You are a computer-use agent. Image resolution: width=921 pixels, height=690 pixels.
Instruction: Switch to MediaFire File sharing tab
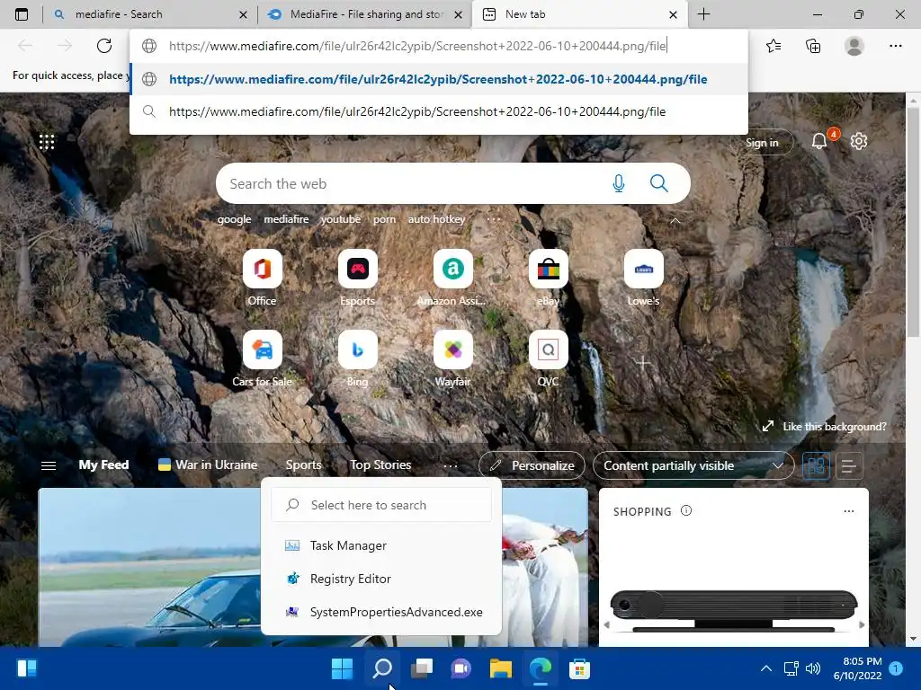click(x=365, y=14)
